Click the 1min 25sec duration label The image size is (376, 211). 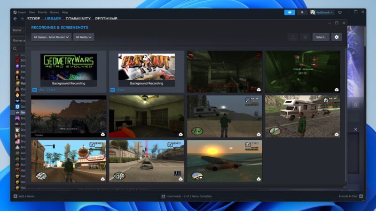47,90
